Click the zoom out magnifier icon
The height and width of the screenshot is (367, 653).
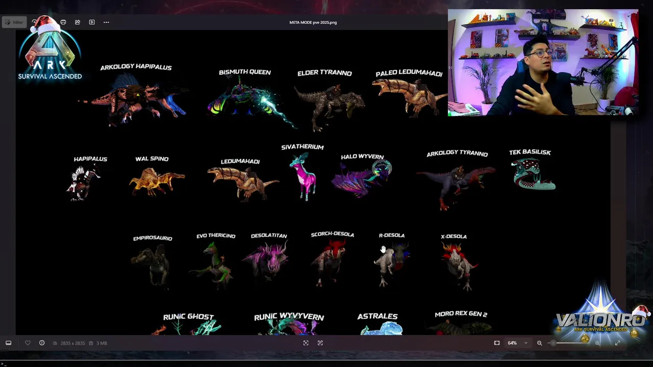539,343
